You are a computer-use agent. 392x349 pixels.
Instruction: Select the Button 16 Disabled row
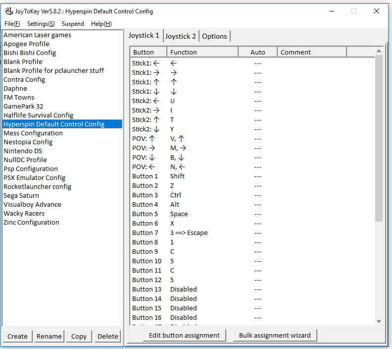[x=252, y=318]
